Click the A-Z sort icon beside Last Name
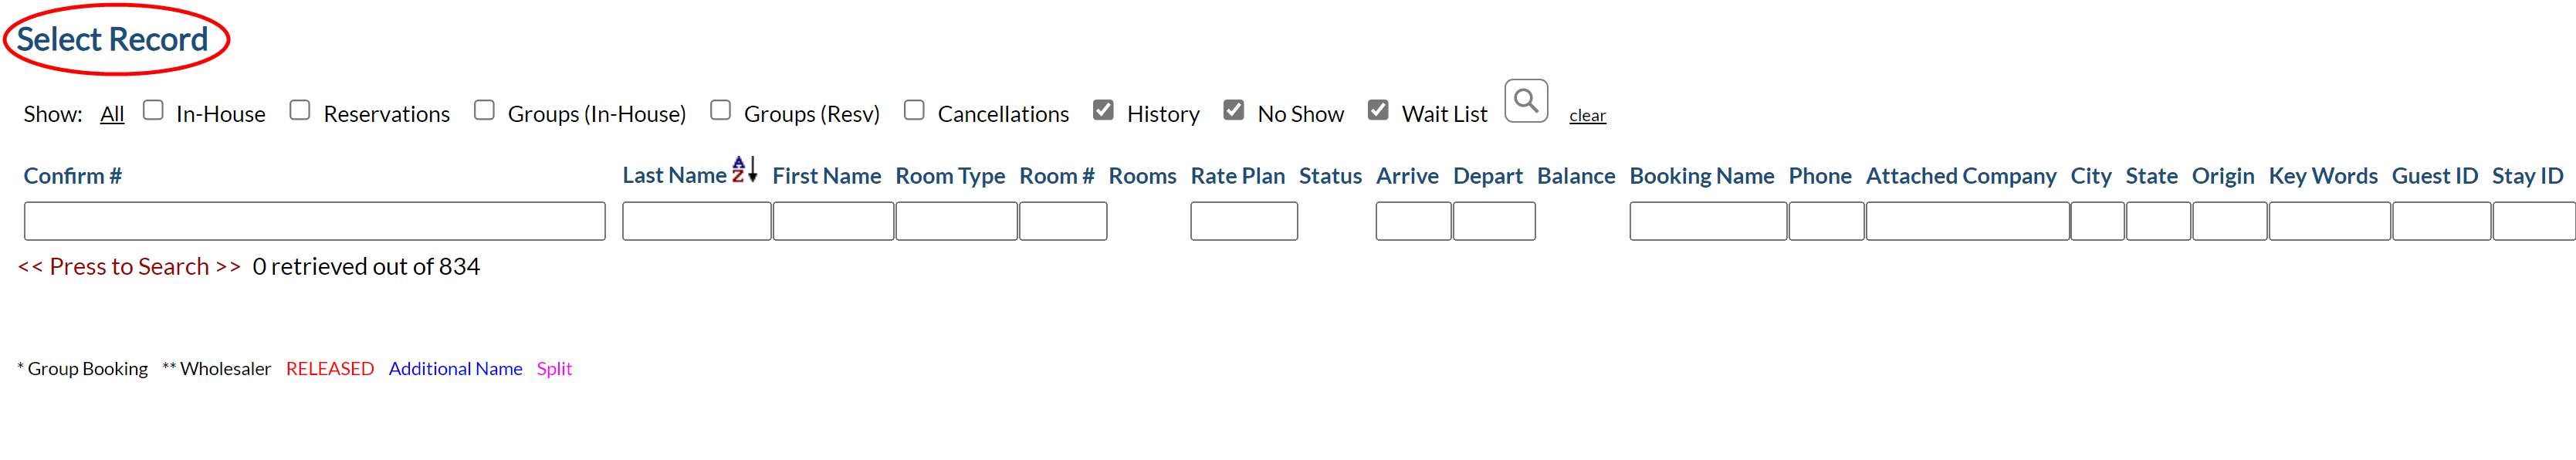2576x460 pixels. pos(744,169)
